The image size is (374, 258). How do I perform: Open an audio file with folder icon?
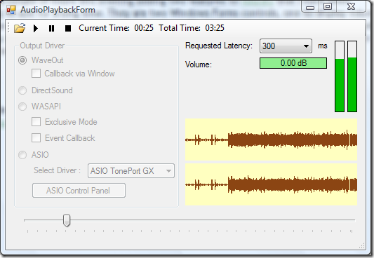[20, 28]
